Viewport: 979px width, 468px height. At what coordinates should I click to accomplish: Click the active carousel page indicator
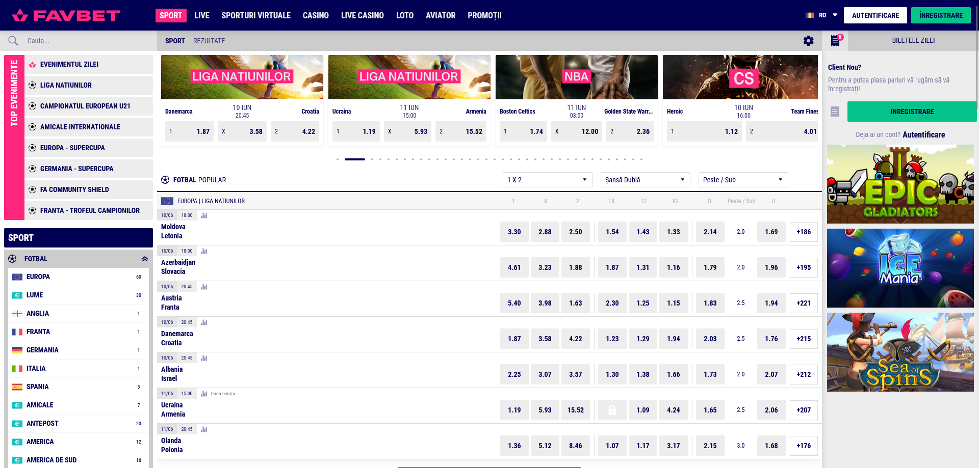point(355,159)
